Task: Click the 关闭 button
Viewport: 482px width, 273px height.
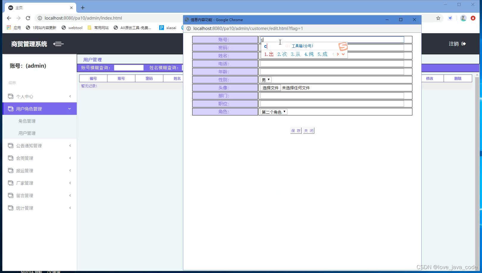Action: (309, 131)
